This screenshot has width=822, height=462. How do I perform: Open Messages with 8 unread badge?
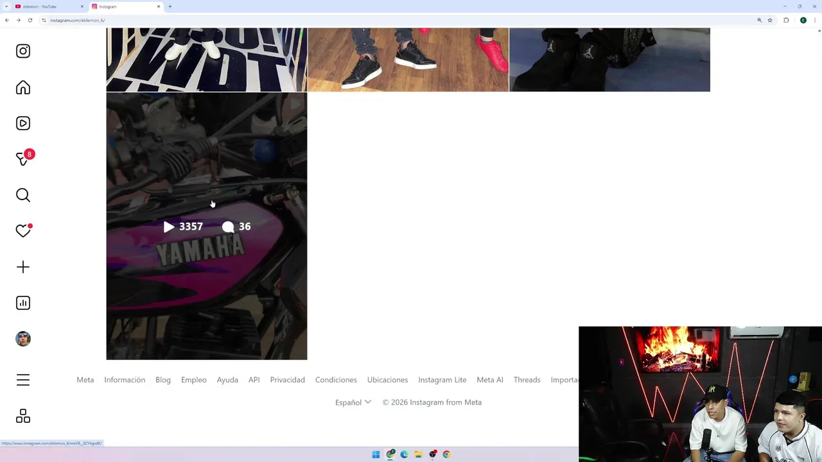(23, 159)
